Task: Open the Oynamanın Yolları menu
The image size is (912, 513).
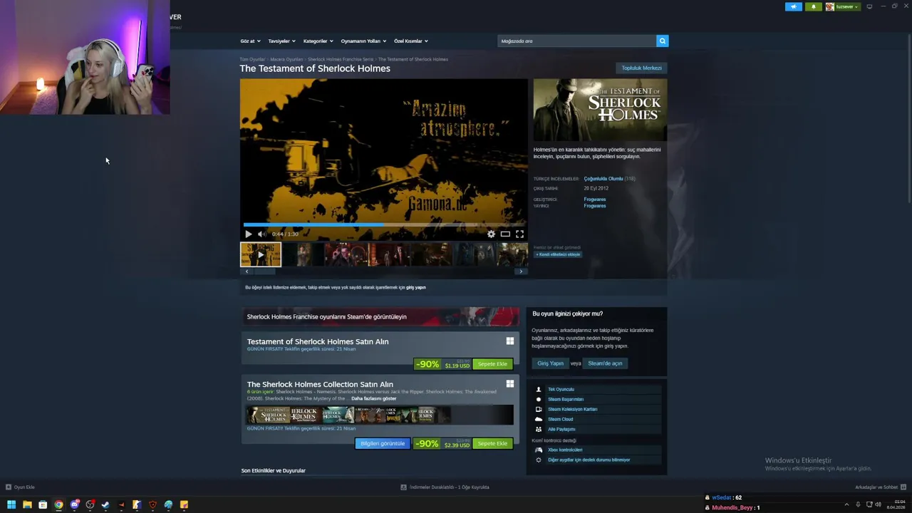Action: click(x=363, y=41)
